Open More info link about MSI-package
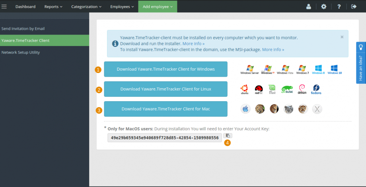 [x=273, y=50]
